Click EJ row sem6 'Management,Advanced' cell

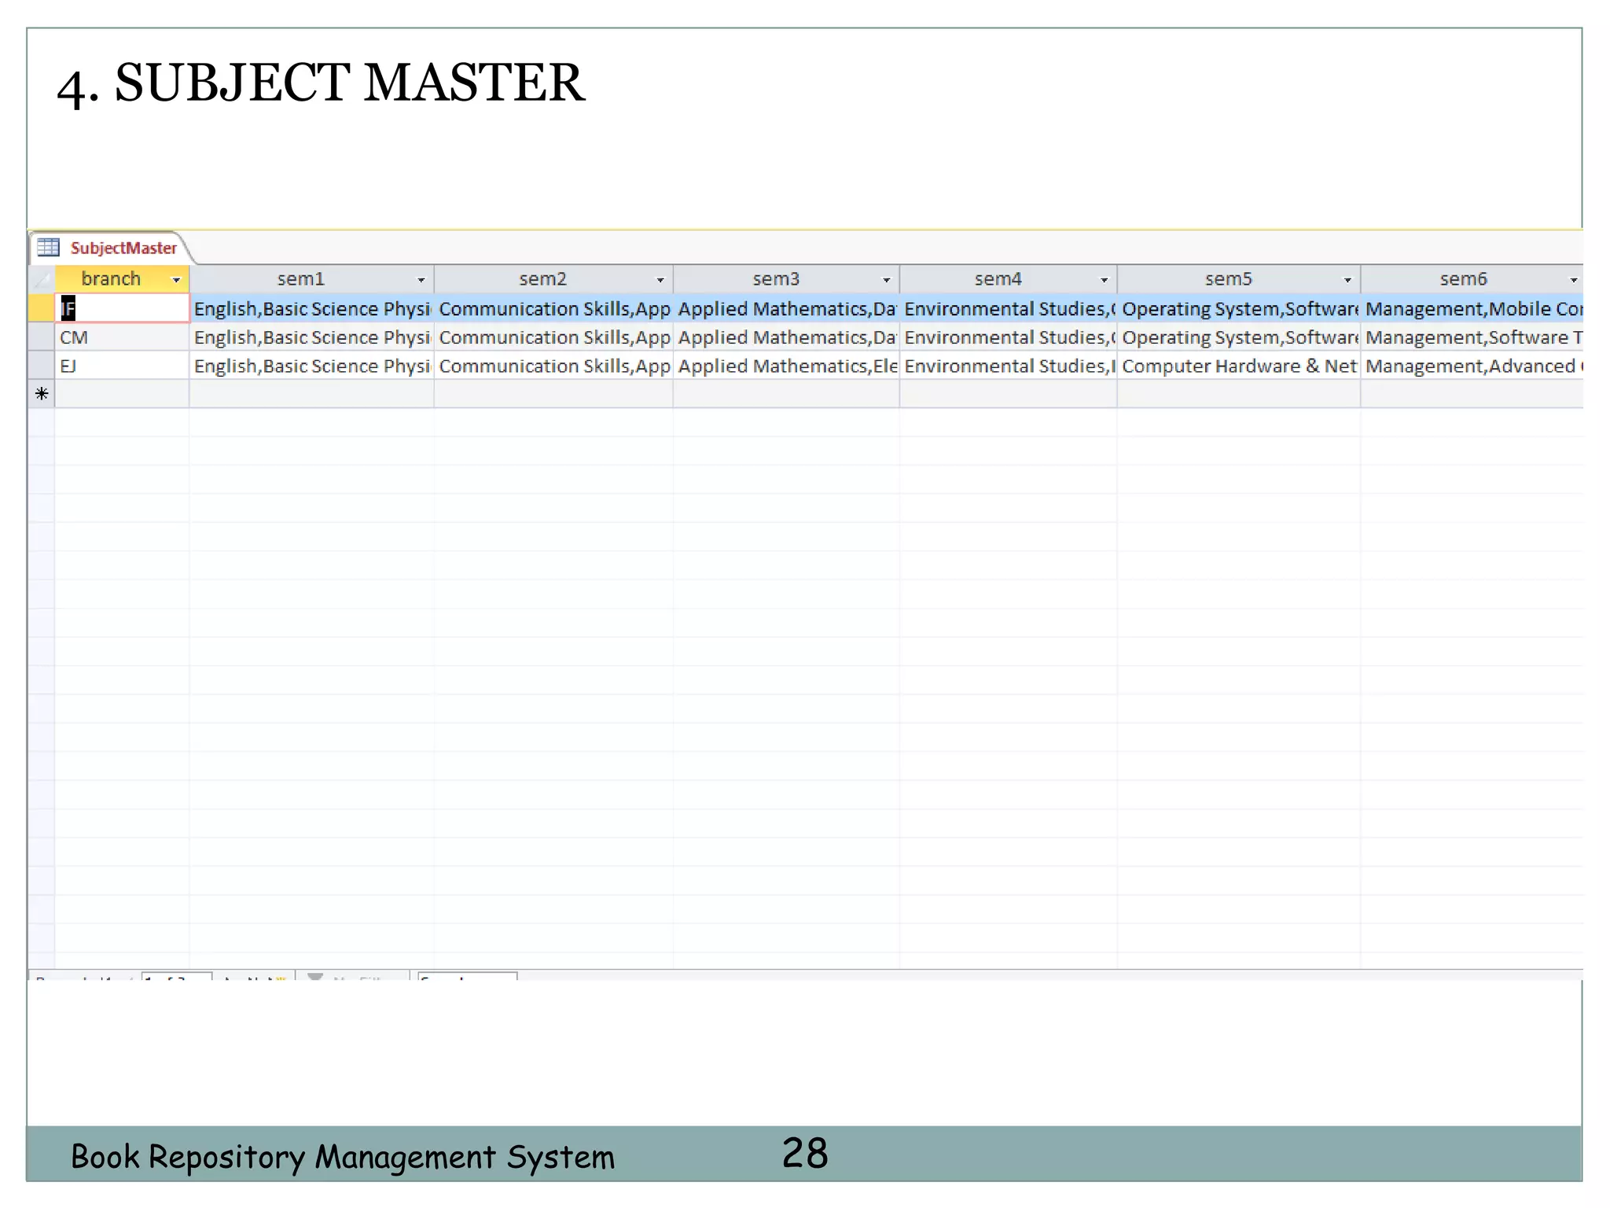click(1472, 366)
